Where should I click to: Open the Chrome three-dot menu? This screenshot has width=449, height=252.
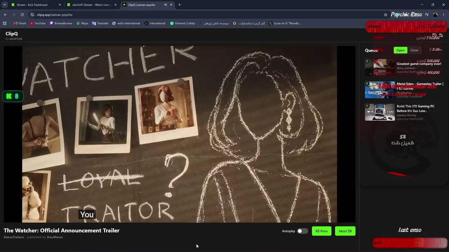tap(444, 15)
